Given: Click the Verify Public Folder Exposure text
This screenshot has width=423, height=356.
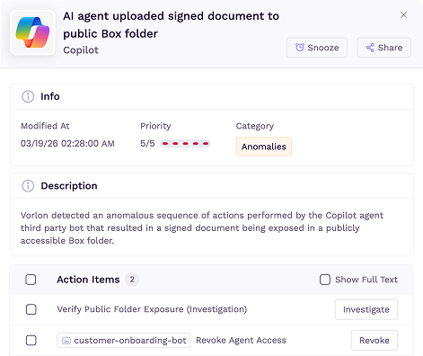Looking at the screenshot, I should (152, 309).
